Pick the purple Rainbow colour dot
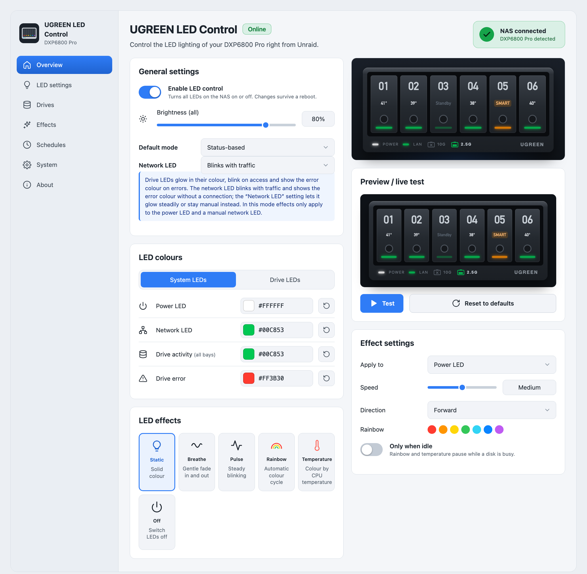The image size is (587, 574). [499, 430]
